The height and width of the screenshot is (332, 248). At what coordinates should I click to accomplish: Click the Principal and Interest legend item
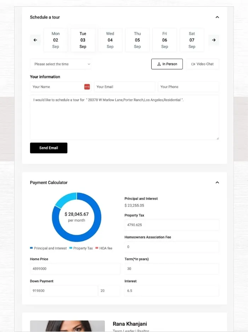tap(48, 248)
